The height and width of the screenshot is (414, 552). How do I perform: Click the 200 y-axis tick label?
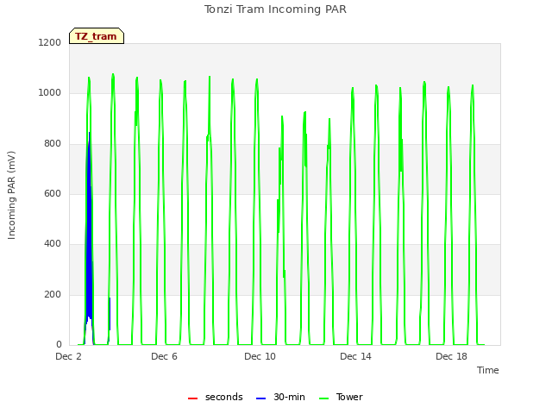[53, 295]
